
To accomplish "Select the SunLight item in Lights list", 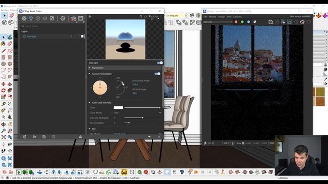I will [x=52, y=36].
